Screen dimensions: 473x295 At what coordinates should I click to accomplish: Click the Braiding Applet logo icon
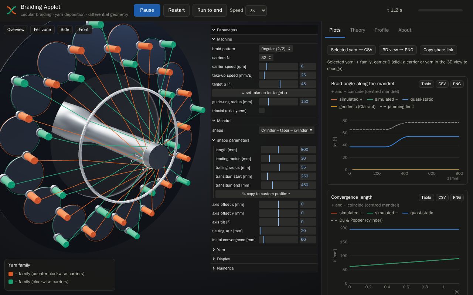pos(11,10)
